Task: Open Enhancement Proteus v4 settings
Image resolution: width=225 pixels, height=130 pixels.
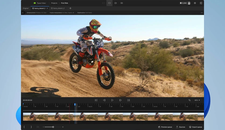Action: point(37,13)
